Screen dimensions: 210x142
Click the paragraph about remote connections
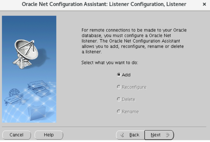click(x=134, y=41)
